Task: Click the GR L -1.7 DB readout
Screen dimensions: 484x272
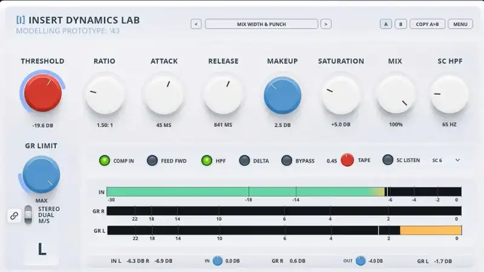Action: tap(434, 261)
